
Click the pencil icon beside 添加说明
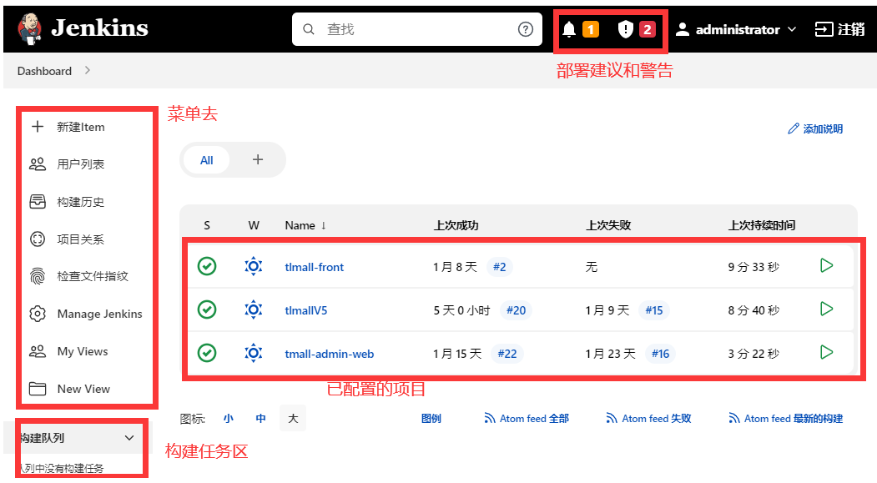click(793, 128)
